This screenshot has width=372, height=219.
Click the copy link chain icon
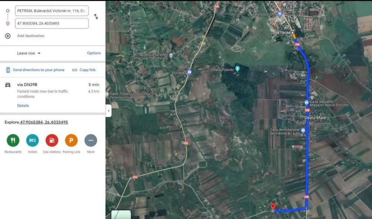(x=74, y=70)
